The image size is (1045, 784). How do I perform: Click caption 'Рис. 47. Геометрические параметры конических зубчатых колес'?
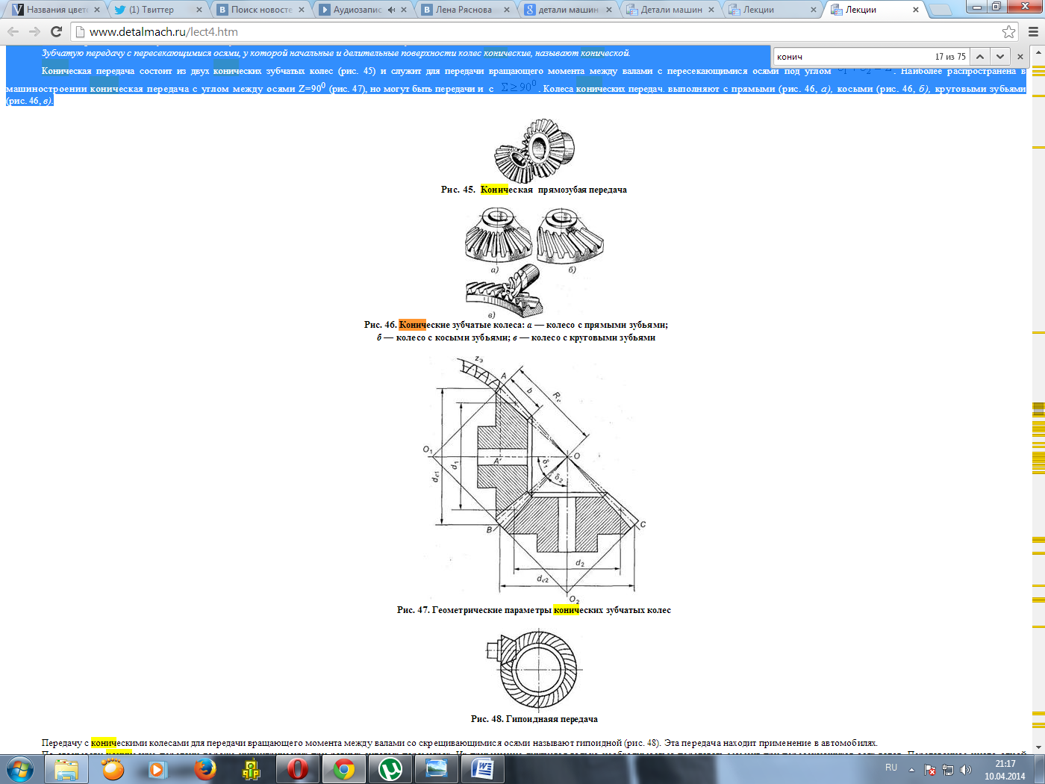tap(534, 610)
